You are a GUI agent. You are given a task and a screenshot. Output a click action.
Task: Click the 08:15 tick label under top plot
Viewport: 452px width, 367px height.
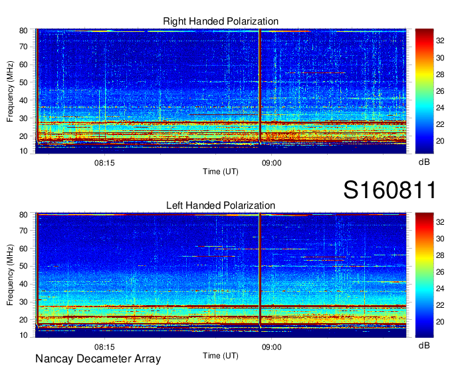click(104, 163)
